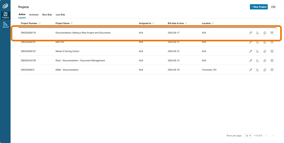Open the DW user avatar menu
Screen dimensions: 284x143
pos(273,7)
